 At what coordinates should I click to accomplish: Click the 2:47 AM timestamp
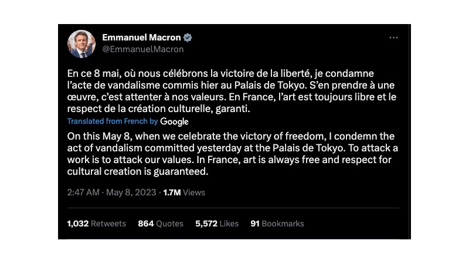tap(83, 192)
